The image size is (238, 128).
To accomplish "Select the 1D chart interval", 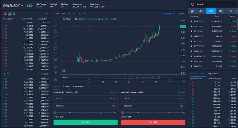I will pos(79,14).
